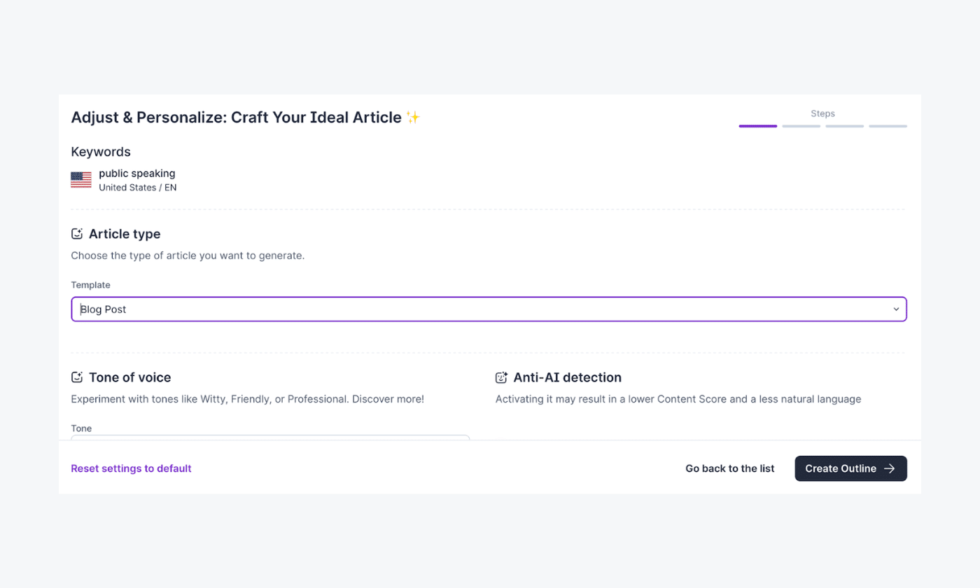Image resolution: width=980 pixels, height=588 pixels.
Task: Click the first purple step progress bar
Action: coord(758,126)
